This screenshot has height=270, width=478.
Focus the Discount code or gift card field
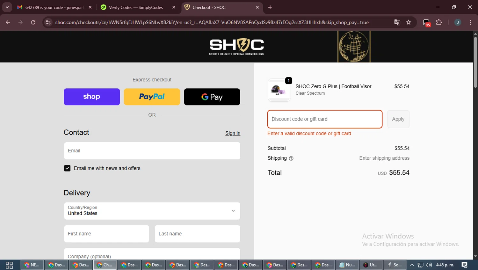[325, 119]
